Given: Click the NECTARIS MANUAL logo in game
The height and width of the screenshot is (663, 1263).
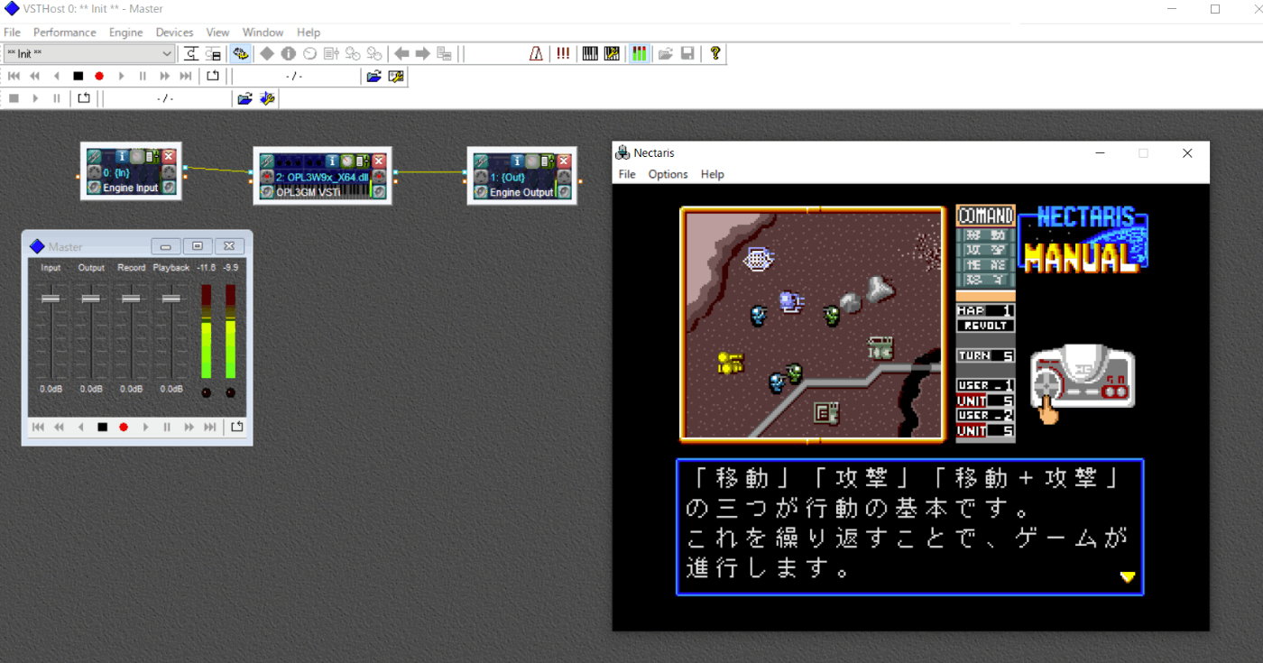Looking at the screenshot, I should pyautogui.click(x=1083, y=240).
